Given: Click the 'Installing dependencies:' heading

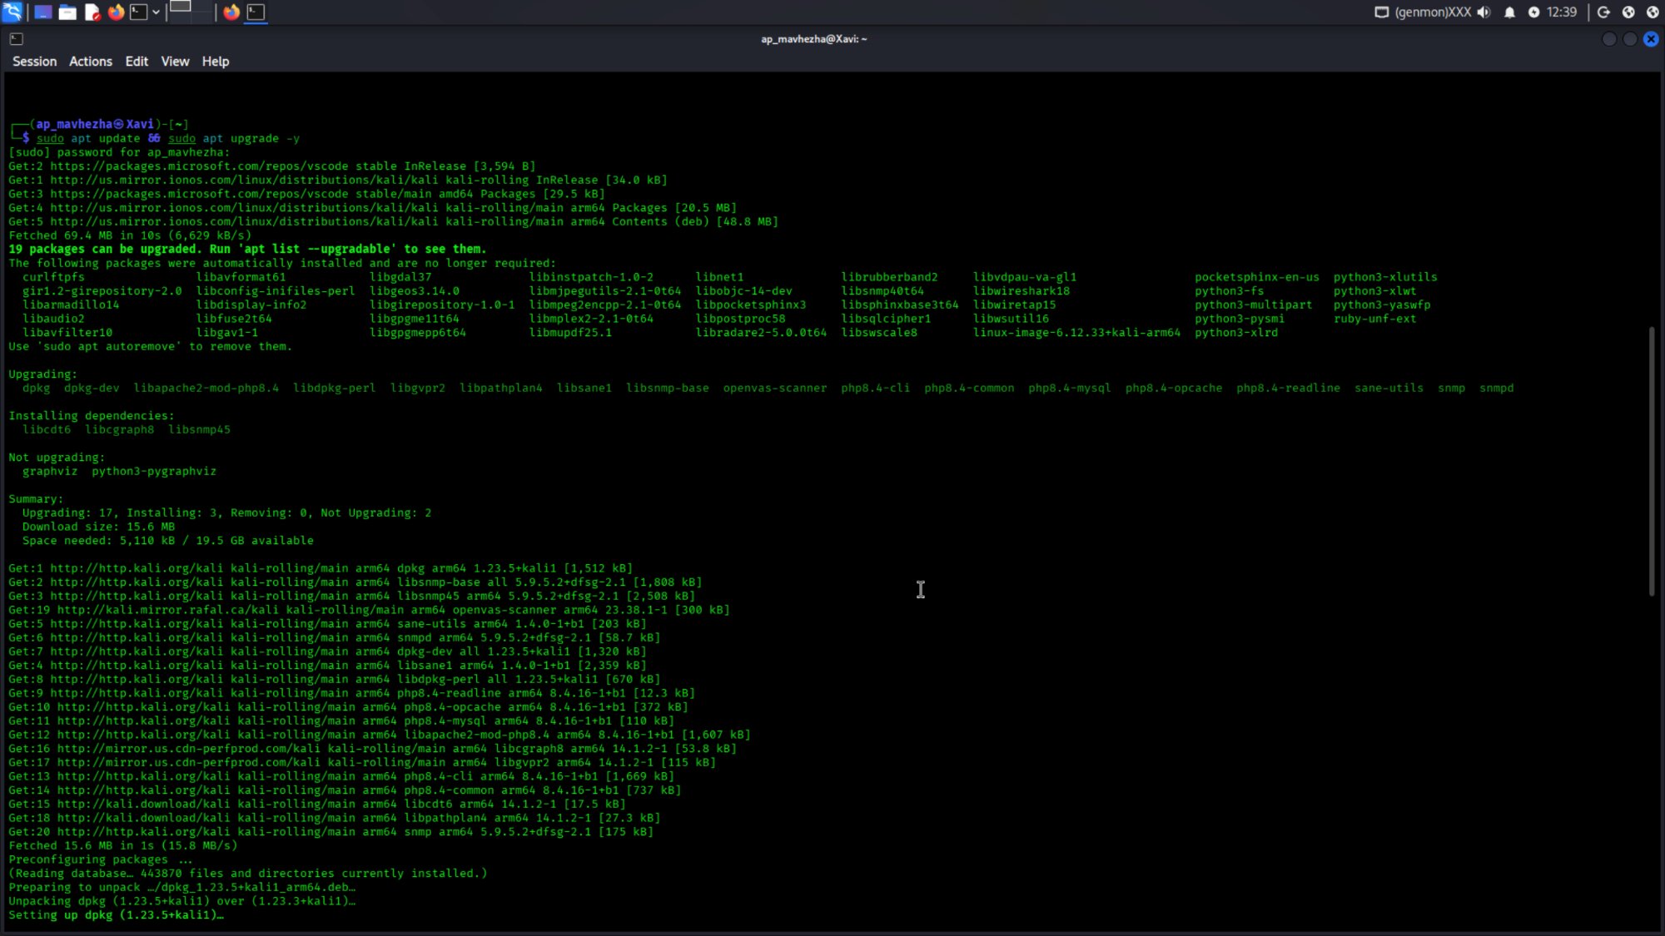Looking at the screenshot, I should click(92, 415).
